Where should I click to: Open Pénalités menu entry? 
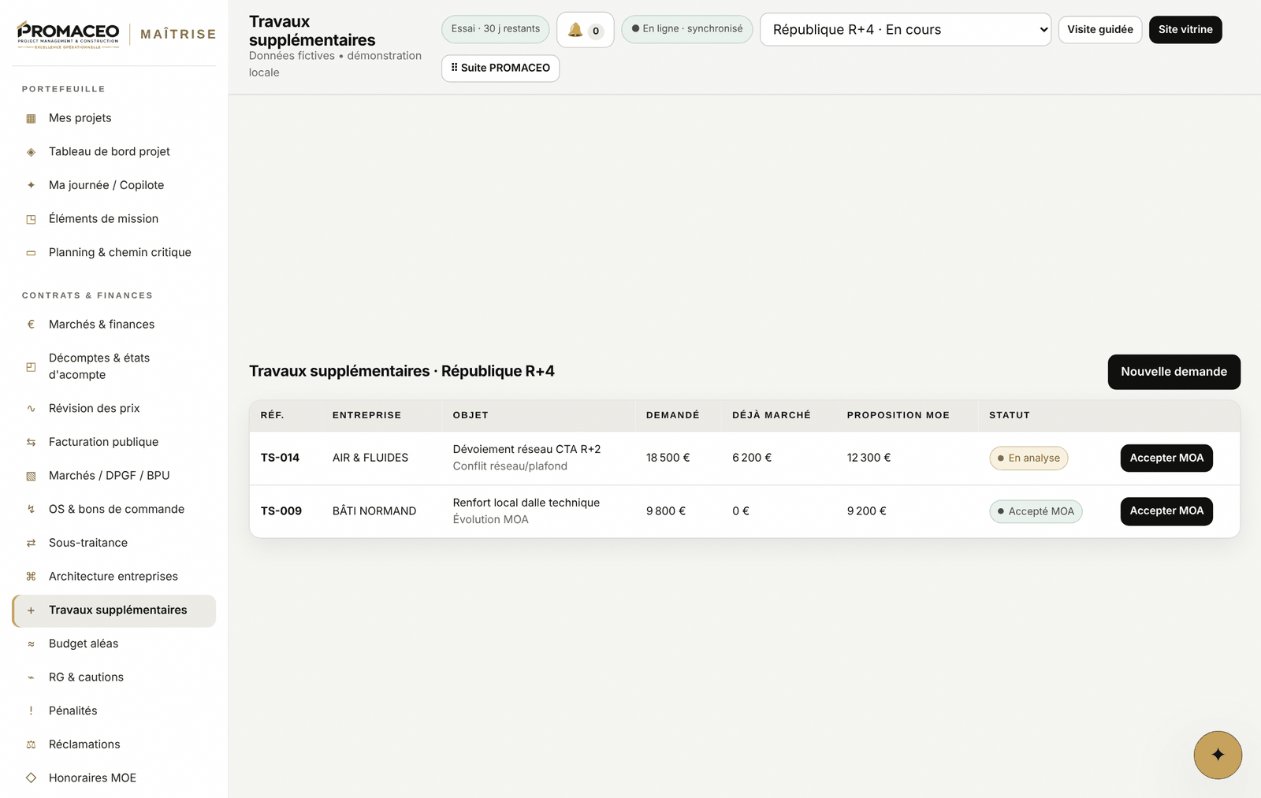click(113, 711)
